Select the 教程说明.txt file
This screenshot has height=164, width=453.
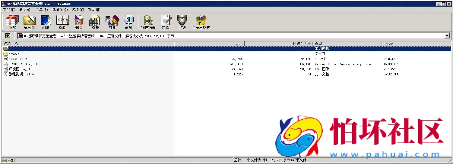point(19,74)
